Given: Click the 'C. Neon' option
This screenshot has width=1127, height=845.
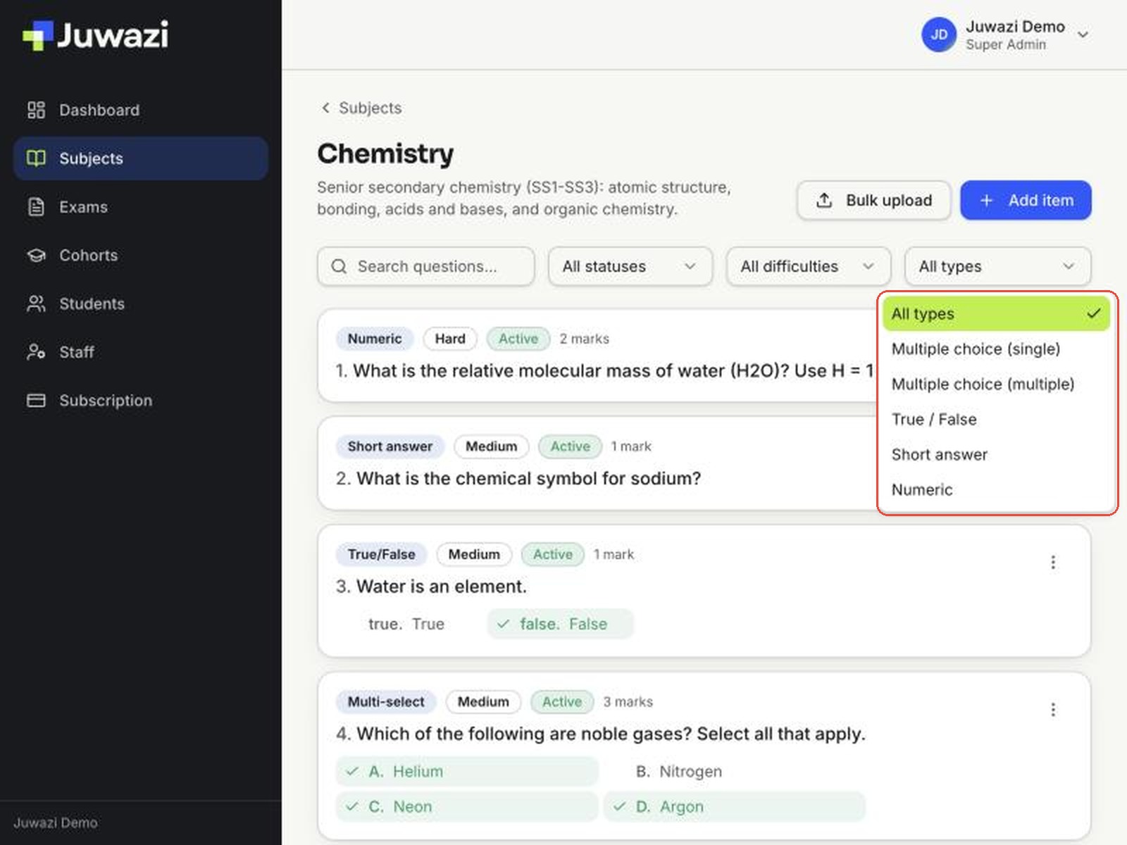Looking at the screenshot, I should 467,806.
